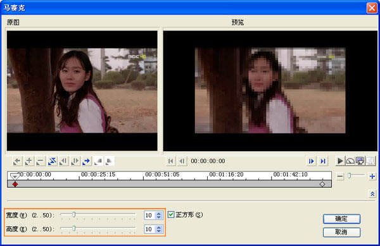380x246 pixels.
Task: Click the add key frame plus icon
Action: pos(28,161)
